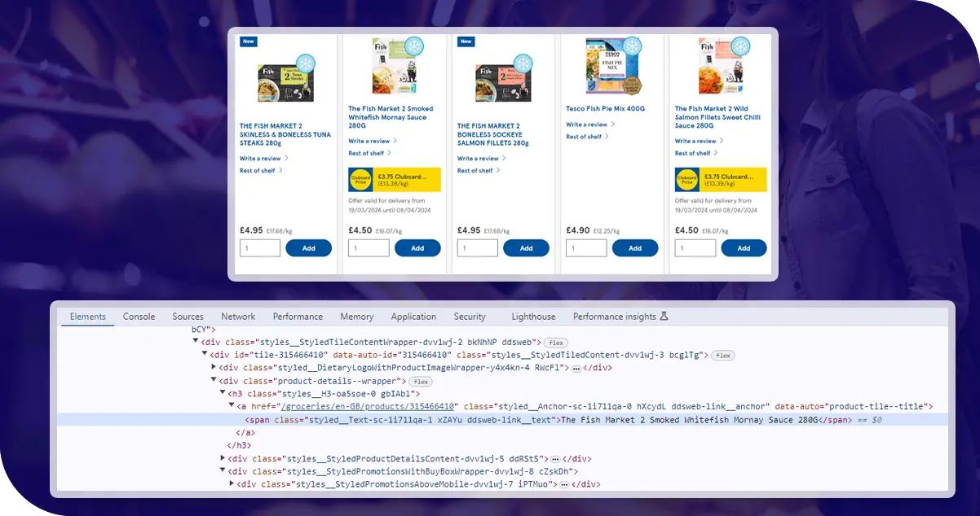Toggle the flex badge on the tile-315466410 div
This screenshot has height=516, width=980.
click(722, 356)
